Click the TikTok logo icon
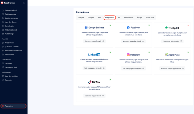 click(90, 82)
